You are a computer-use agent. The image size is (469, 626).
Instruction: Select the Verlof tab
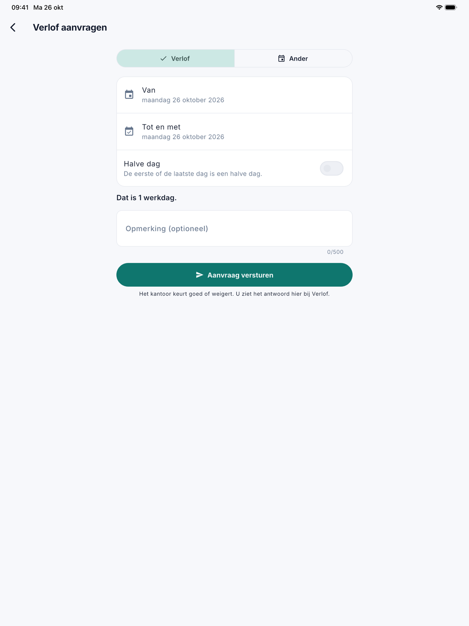[175, 59]
